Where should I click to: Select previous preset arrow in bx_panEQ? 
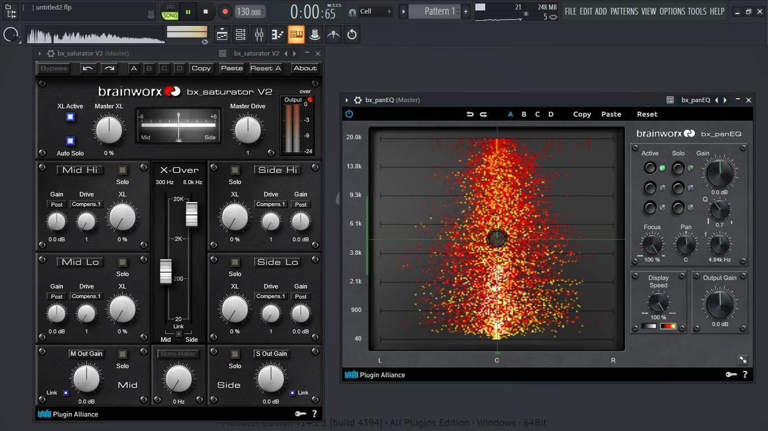(x=716, y=100)
